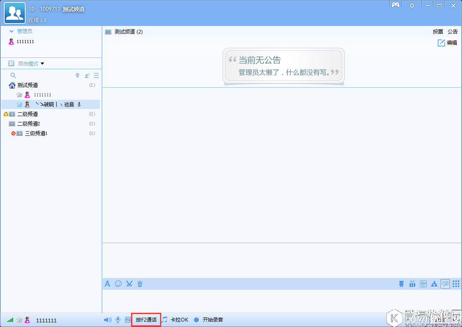Toggle the microphone icon in bottom bar
462x327 pixels.
click(x=118, y=319)
